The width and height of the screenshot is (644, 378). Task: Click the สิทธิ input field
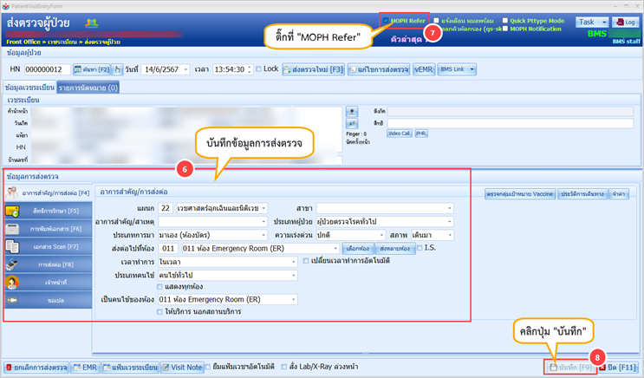click(511, 123)
